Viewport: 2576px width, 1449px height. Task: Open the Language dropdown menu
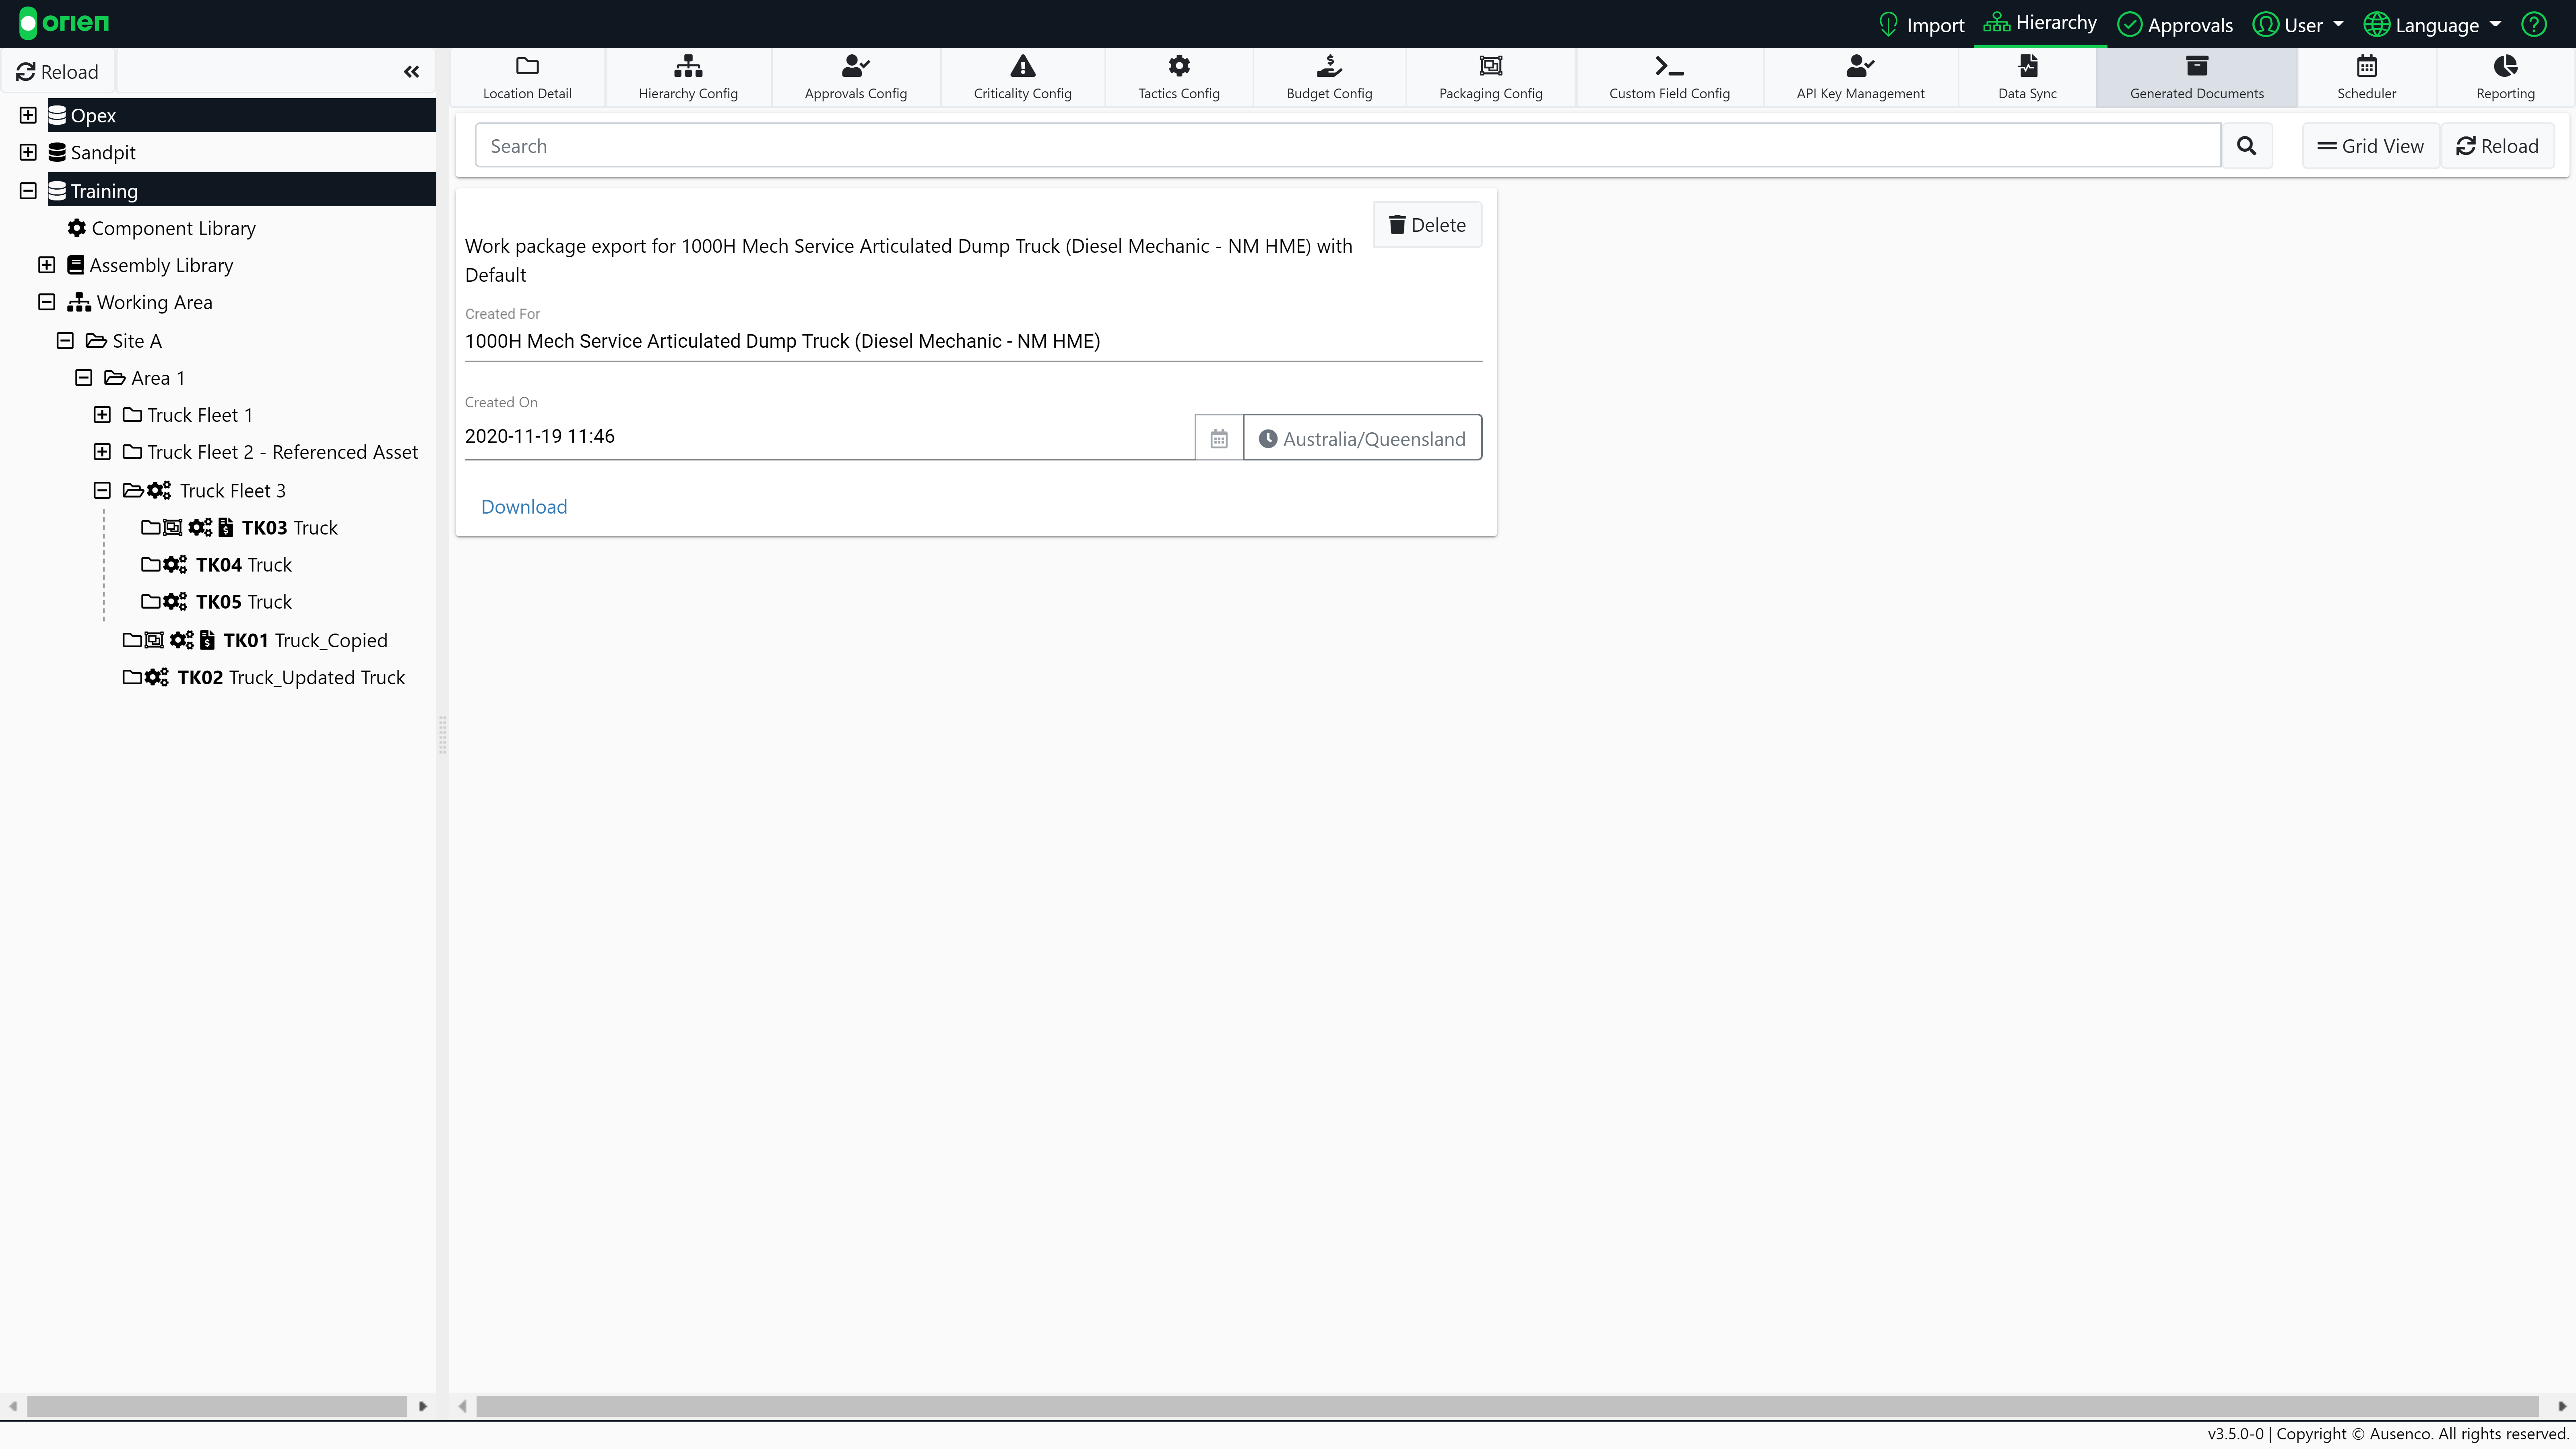2432,24
